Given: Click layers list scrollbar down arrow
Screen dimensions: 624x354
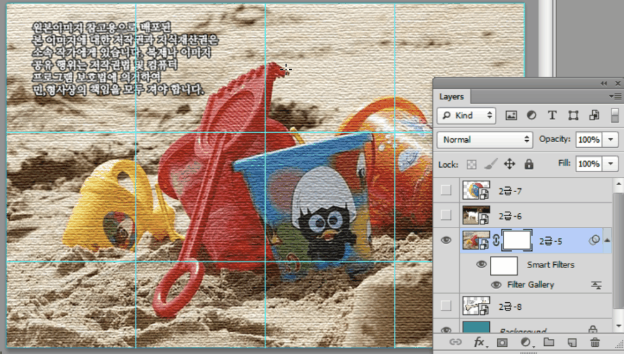Looking at the screenshot, I should (x=618, y=326).
